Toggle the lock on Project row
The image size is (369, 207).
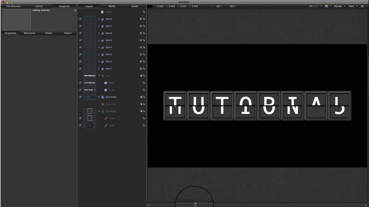[x=144, y=12]
